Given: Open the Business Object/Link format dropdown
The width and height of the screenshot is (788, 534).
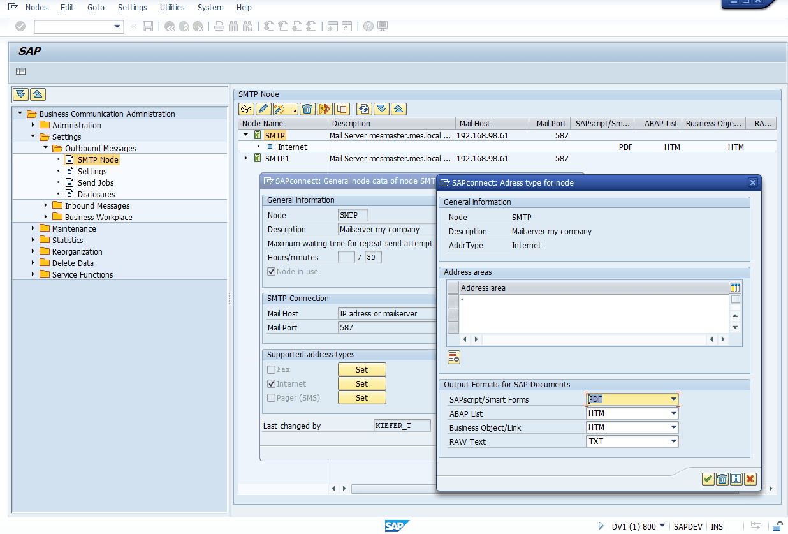Looking at the screenshot, I should tap(673, 427).
